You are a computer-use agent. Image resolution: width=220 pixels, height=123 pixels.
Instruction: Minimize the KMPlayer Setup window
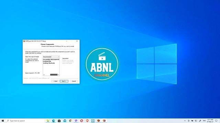coord(66,41)
